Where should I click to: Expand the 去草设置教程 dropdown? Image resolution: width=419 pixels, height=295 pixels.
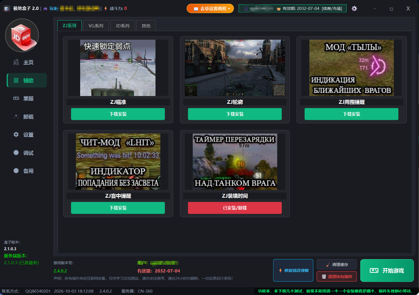click(x=210, y=9)
